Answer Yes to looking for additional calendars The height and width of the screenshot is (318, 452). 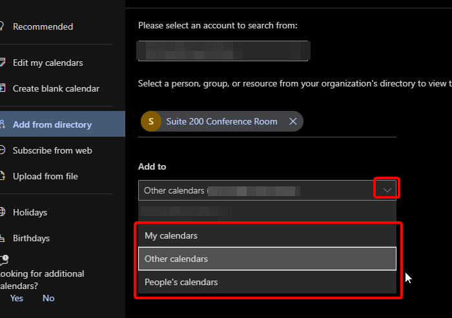[17, 298]
